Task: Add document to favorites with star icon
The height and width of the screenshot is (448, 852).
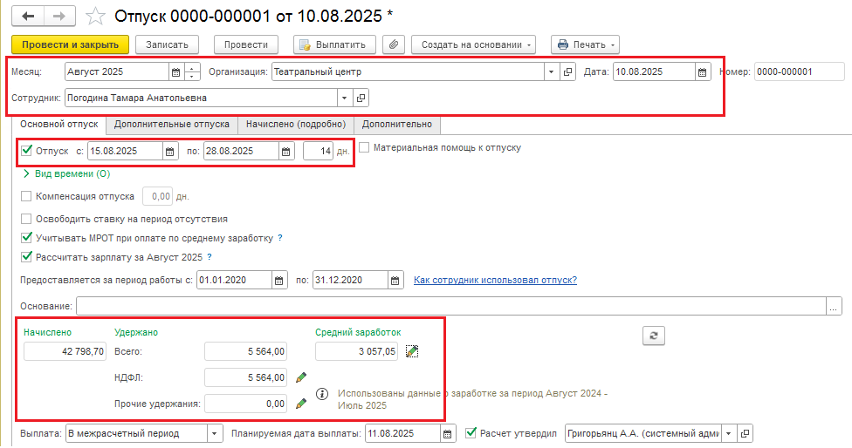Action: click(96, 17)
